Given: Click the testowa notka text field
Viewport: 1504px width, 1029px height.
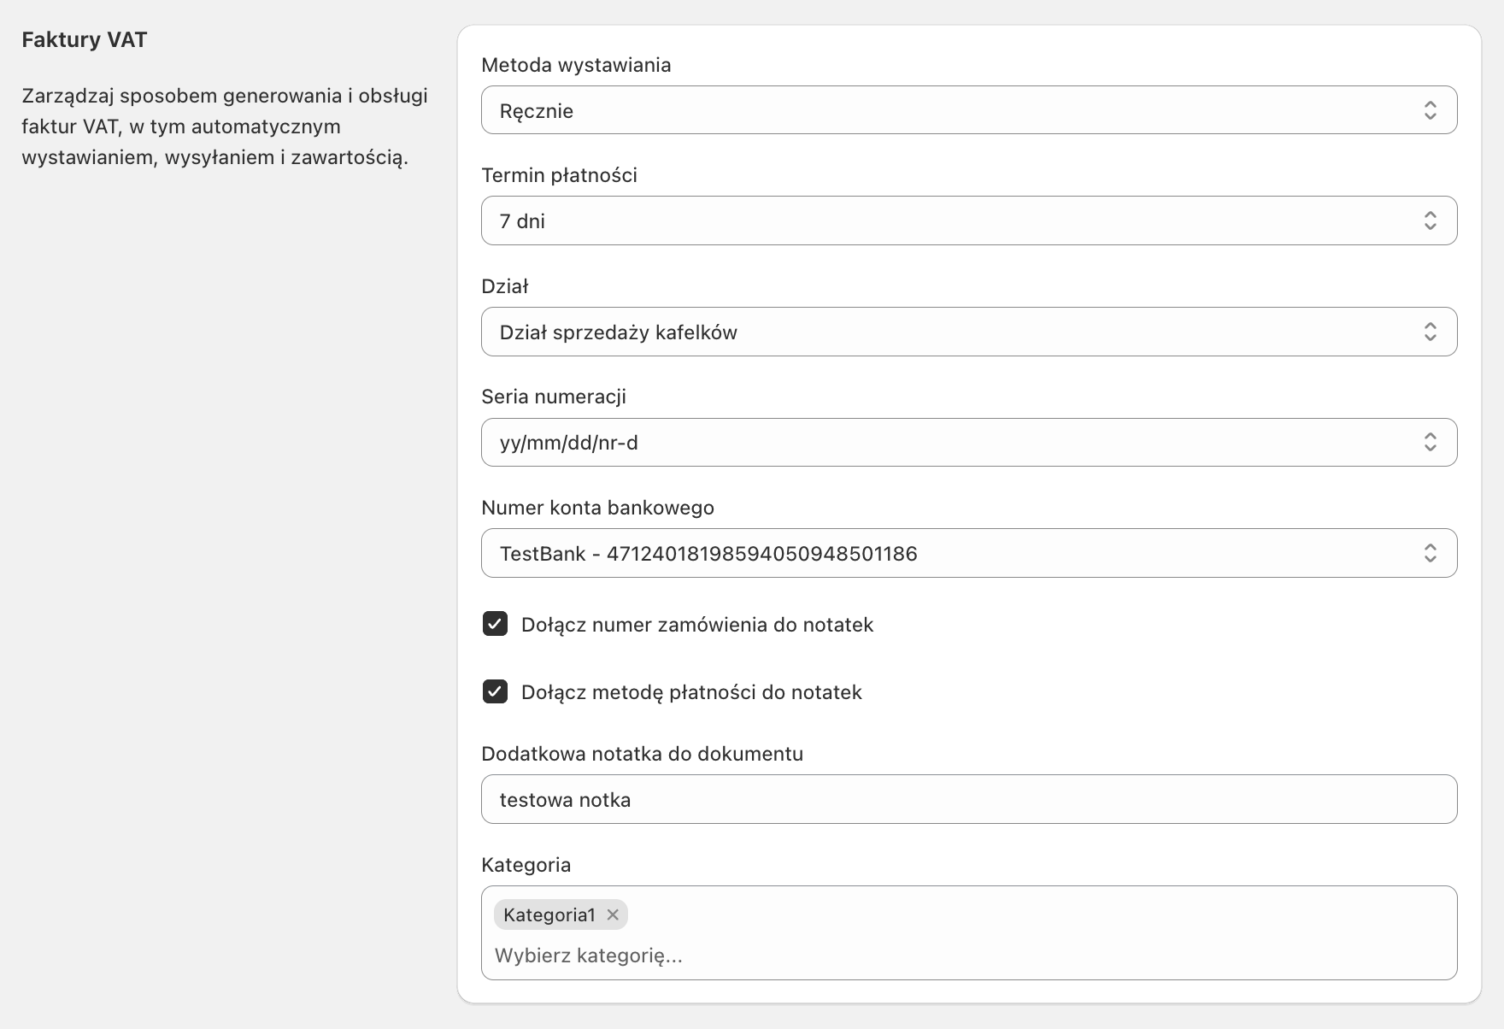Looking at the screenshot, I should click(969, 800).
